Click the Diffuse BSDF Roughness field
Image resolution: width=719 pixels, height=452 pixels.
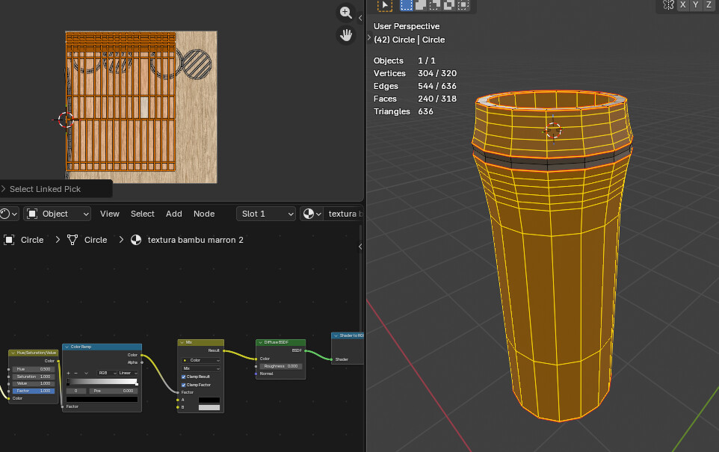280,366
